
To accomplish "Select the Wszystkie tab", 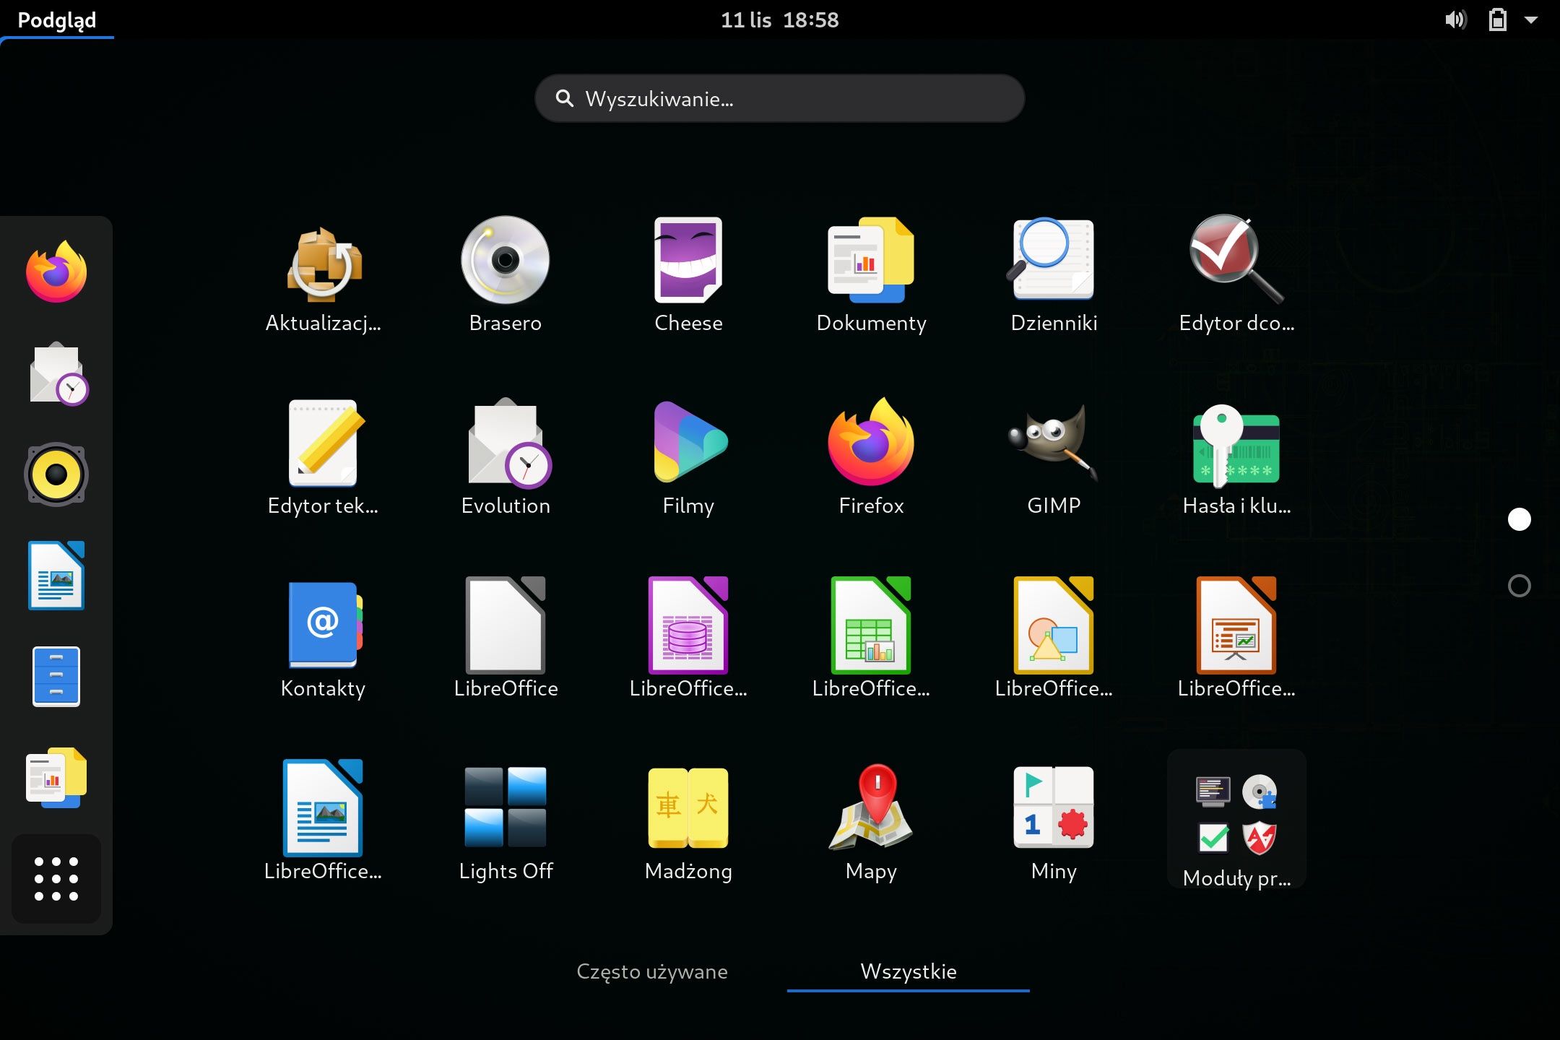I will (909, 971).
